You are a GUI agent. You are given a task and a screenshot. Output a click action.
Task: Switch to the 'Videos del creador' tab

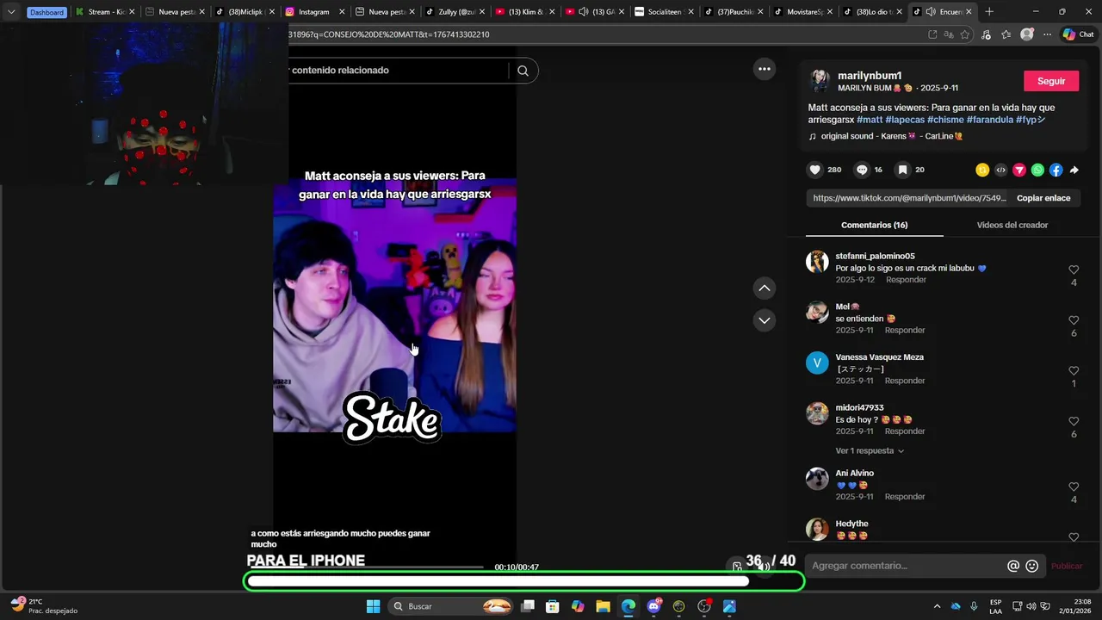(1012, 225)
